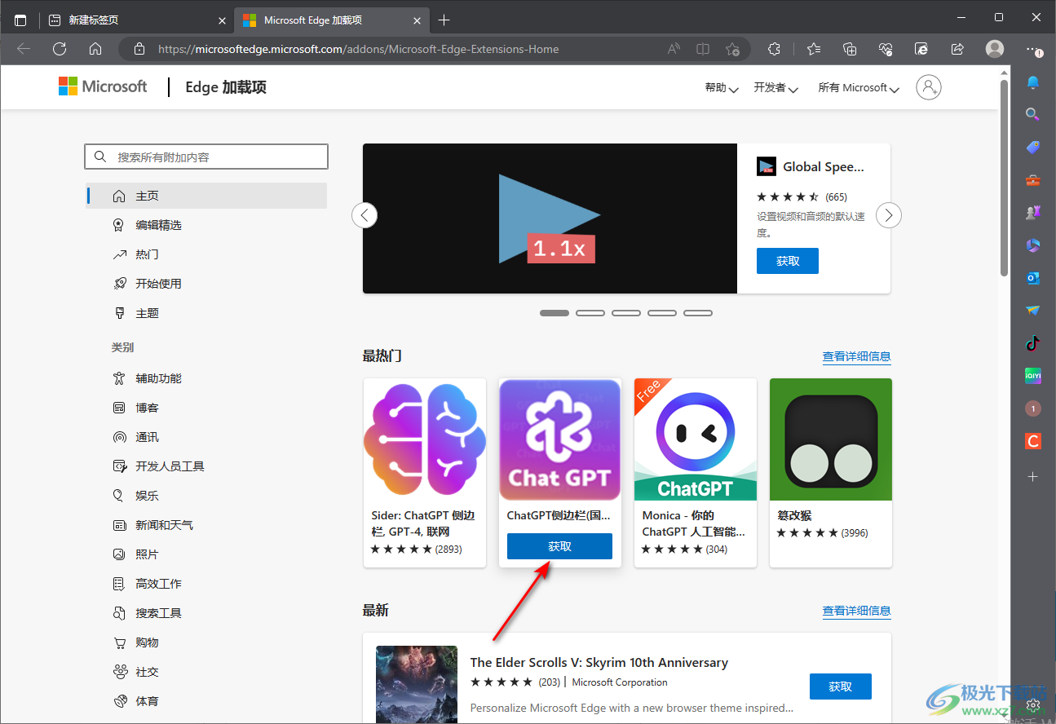Show next carousel slide arrow
Screen dimensions: 1056x724
889,215
